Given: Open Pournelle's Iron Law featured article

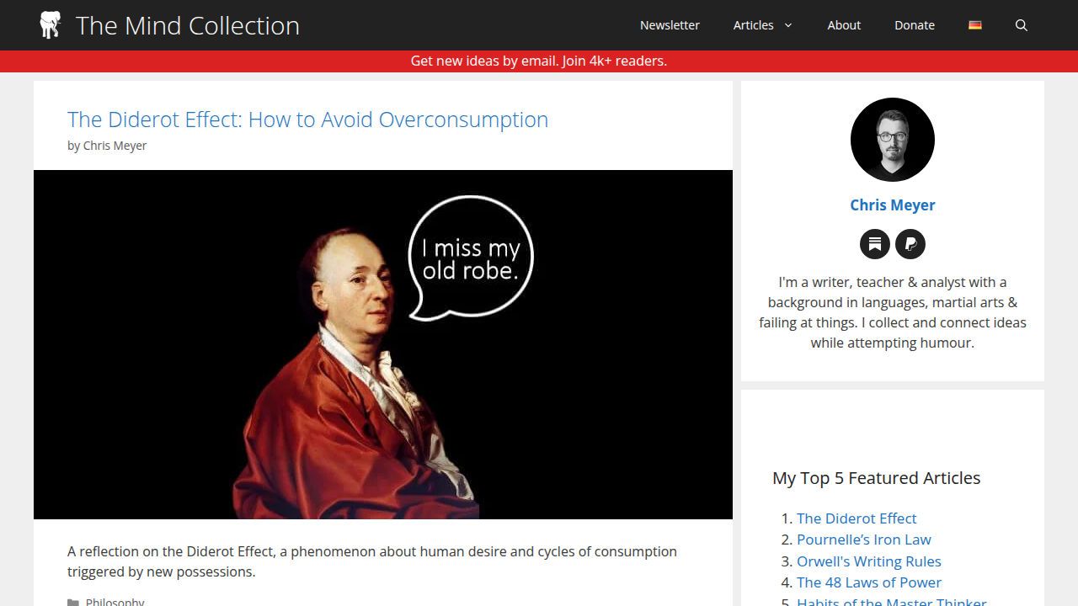Looking at the screenshot, I should [864, 540].
